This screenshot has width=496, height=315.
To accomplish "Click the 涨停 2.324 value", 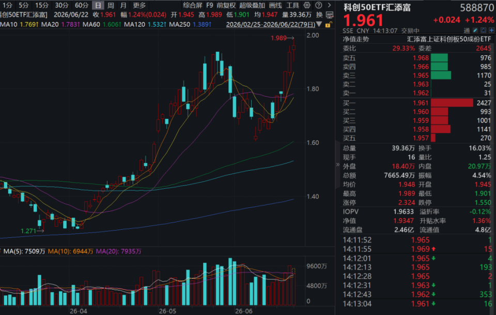I will [407, 203].
